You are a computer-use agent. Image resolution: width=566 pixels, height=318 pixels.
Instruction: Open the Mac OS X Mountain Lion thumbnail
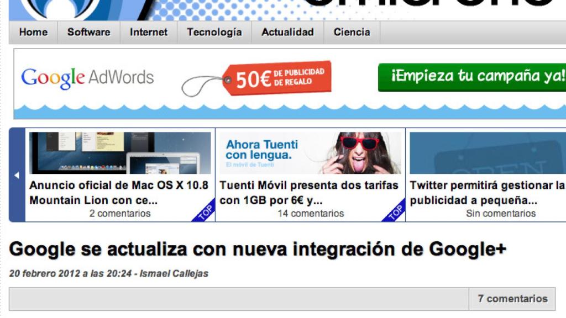click(x=120, y=153)
